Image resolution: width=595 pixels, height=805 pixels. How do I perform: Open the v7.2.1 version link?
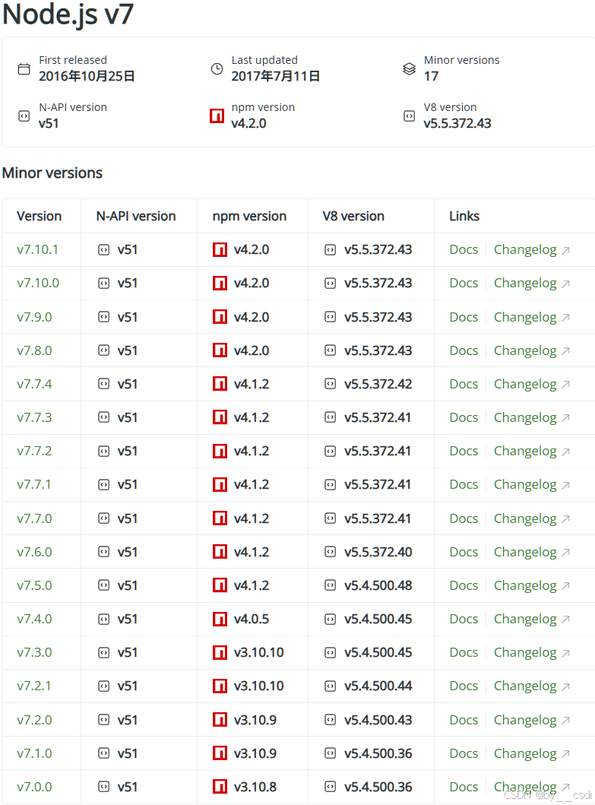tap(34, 686)
